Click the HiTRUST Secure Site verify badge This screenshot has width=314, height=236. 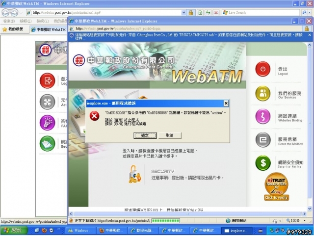(276, 187)
